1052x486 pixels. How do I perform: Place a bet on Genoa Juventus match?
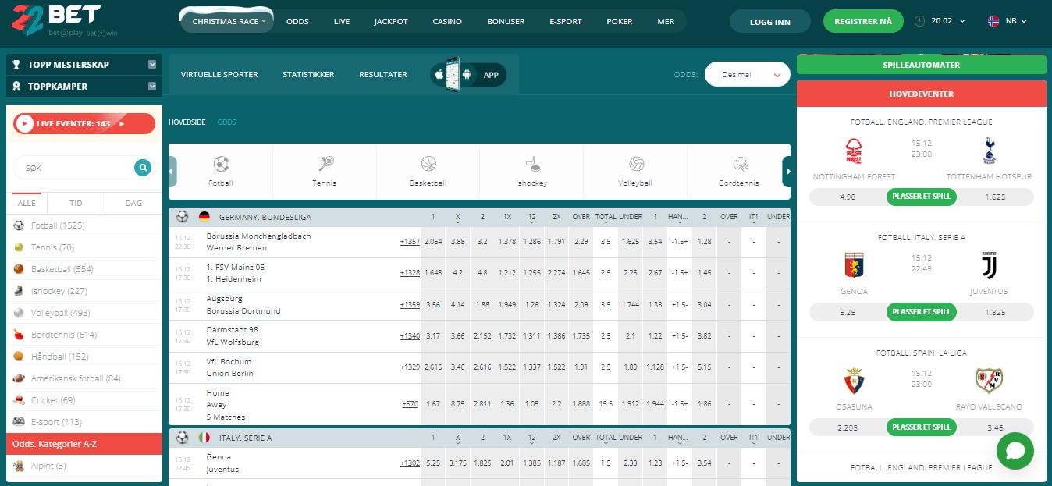(922, 312)
